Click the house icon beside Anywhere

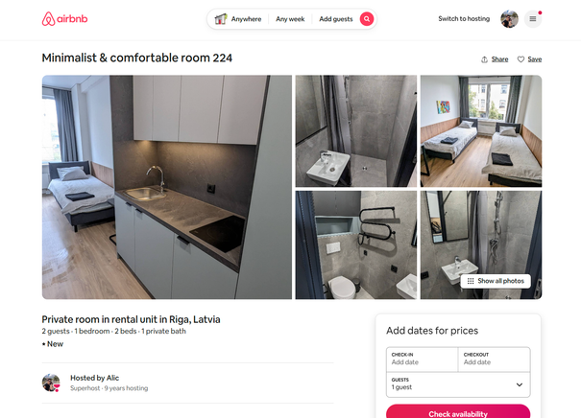click(221, 19)
